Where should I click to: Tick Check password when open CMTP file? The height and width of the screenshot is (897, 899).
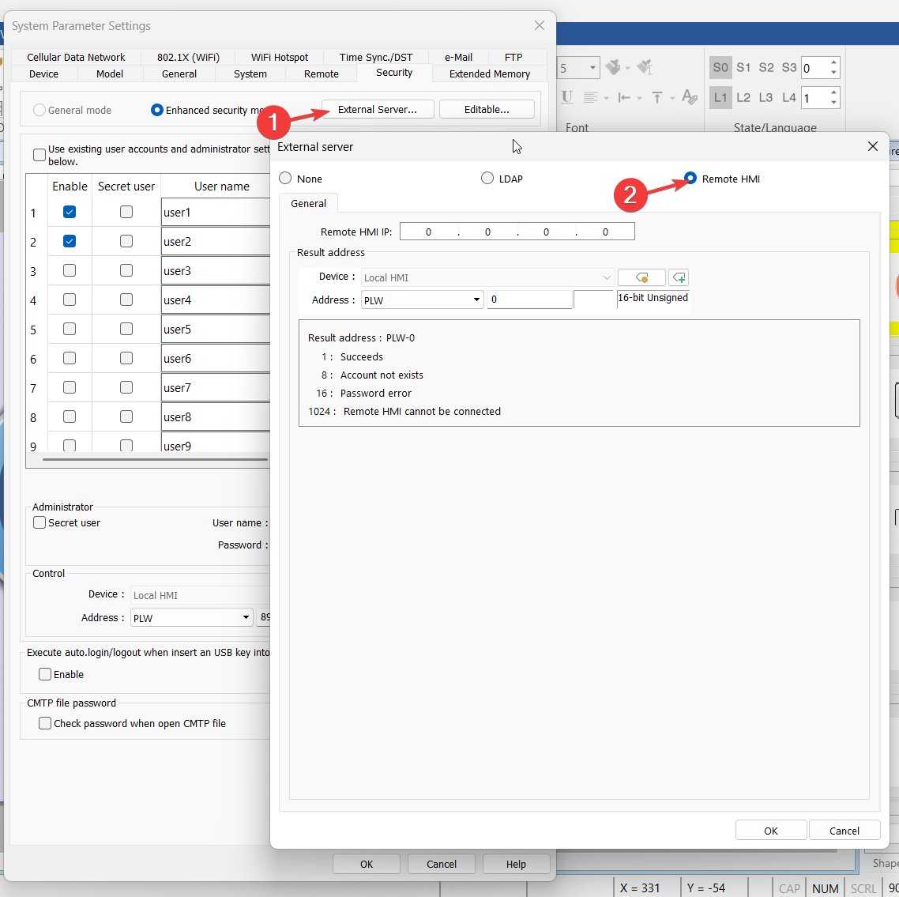click(x=46, y=723)
